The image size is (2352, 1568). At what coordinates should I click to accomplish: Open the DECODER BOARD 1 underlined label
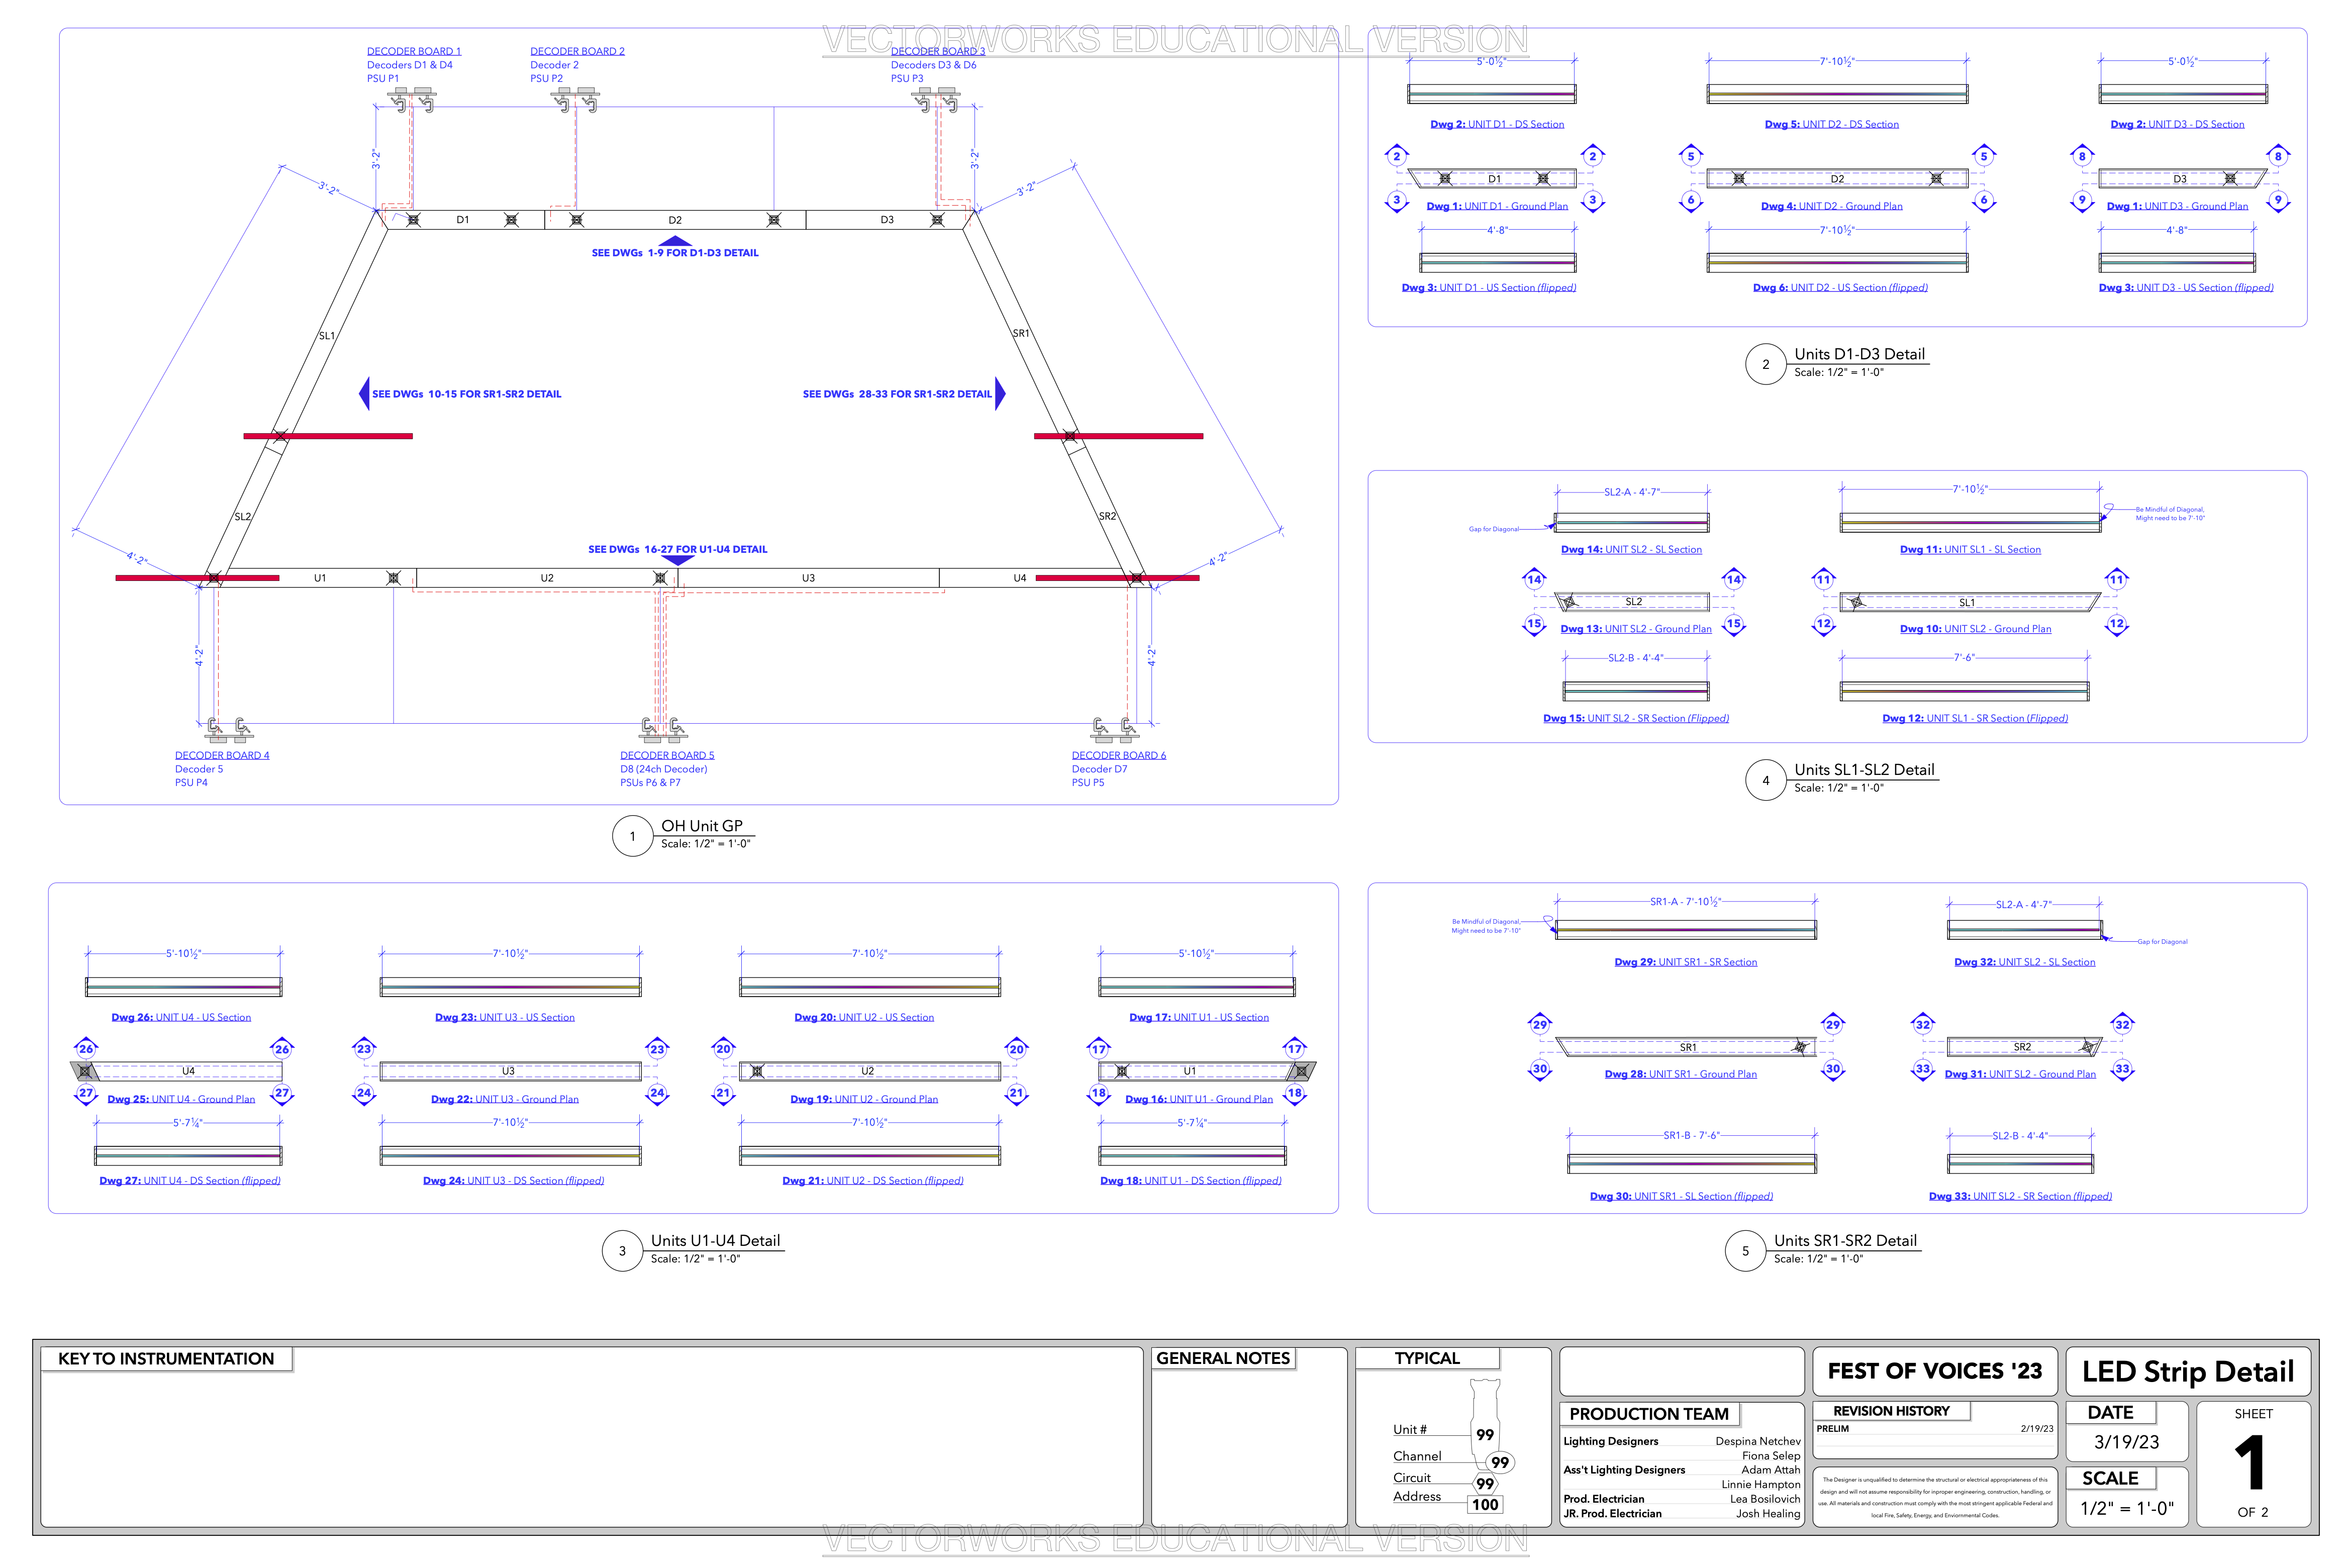[x=413, y=51]
